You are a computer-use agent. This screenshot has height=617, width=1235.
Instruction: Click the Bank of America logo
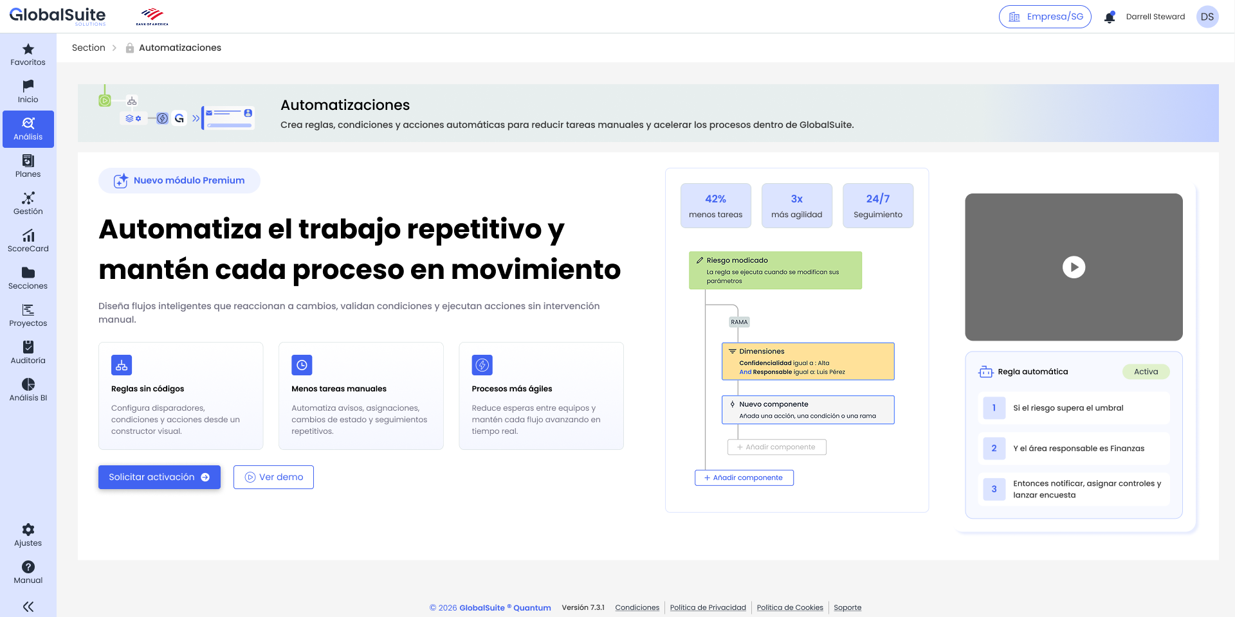[x=152, y=17]
